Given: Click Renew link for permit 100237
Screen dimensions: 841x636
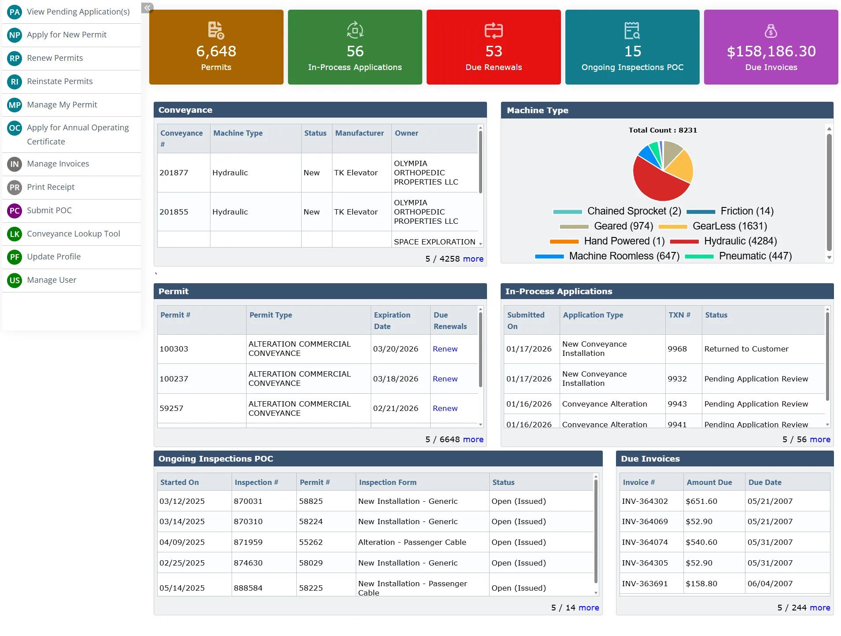Looking at the screenshot, I should [445, 379].
